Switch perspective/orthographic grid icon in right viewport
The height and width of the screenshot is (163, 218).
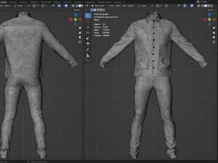coord(214,42)
